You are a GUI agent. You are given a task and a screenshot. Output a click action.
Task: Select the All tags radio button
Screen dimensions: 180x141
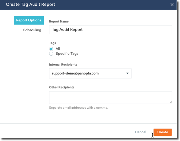coord(51,49)
